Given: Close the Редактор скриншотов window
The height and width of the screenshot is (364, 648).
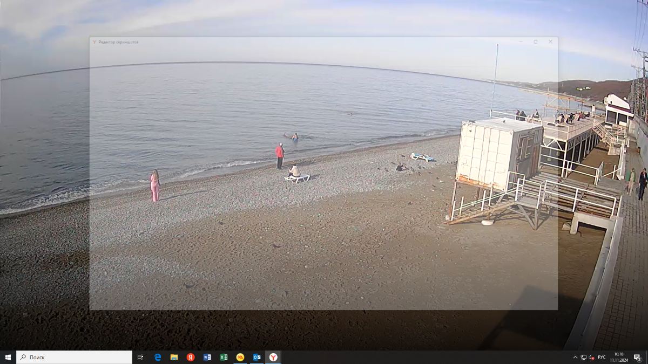Looking at the screenshot, I should 550,42.
